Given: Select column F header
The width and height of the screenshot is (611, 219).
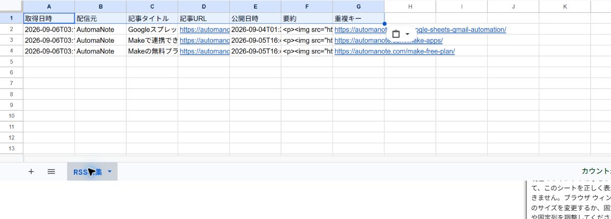Looking at the screenshot, I should [307, 7].
